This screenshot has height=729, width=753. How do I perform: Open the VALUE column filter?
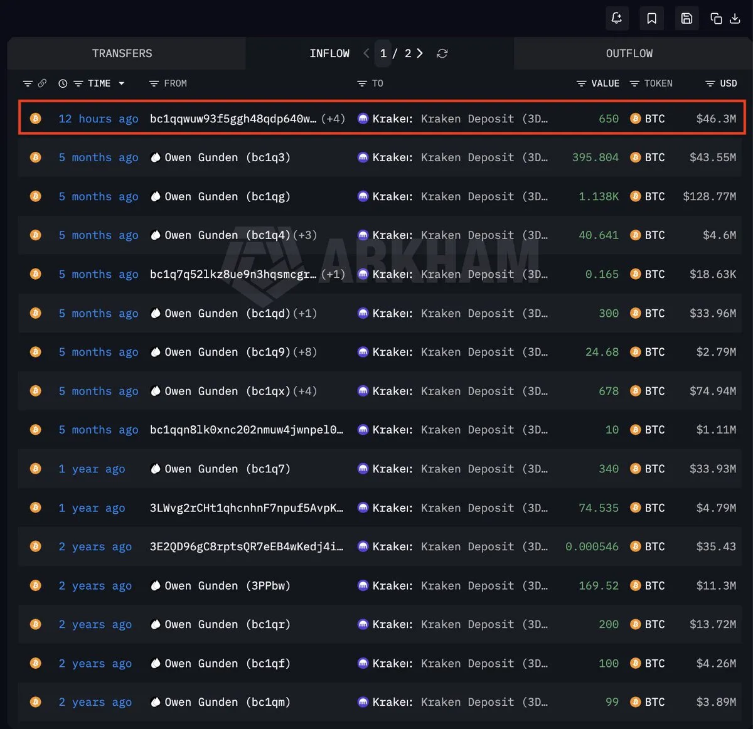pyautogui.click(x=582, y=83)
